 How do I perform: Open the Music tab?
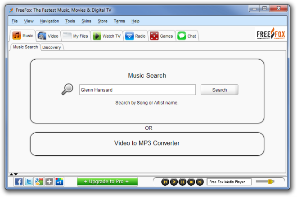point(23,36)
